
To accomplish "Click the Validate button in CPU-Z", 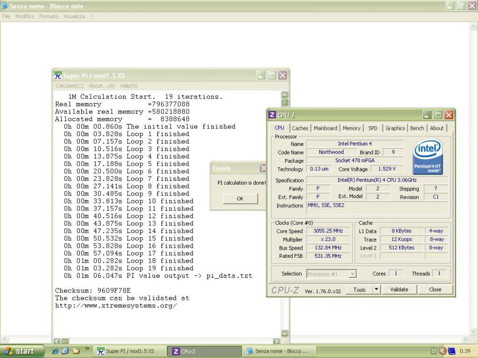I will (399, 289).
